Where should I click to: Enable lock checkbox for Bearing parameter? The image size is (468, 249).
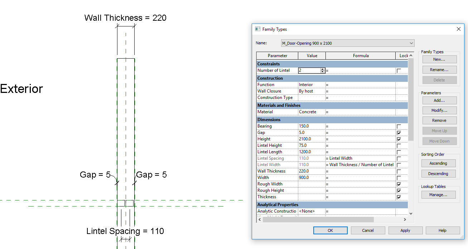[x=399, y=126]
